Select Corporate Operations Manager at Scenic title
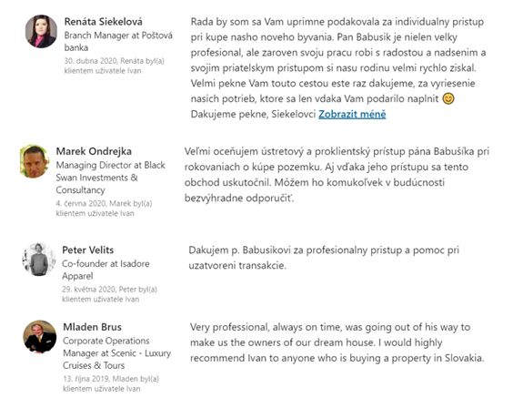 click(x=116, y=353)
